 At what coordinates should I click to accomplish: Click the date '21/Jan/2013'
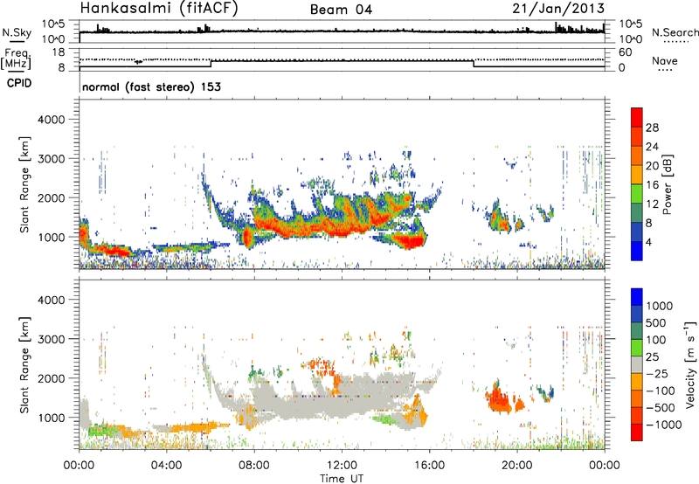(x=558, y=8)
